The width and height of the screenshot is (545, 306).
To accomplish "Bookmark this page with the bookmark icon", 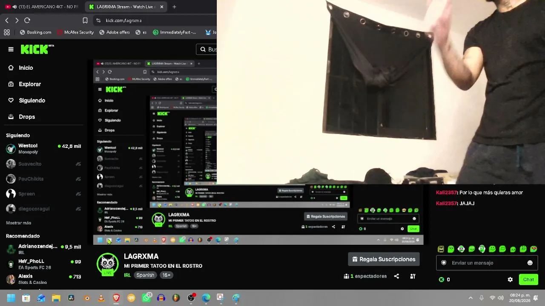I will pyautogui.click(x=85, y=20).
